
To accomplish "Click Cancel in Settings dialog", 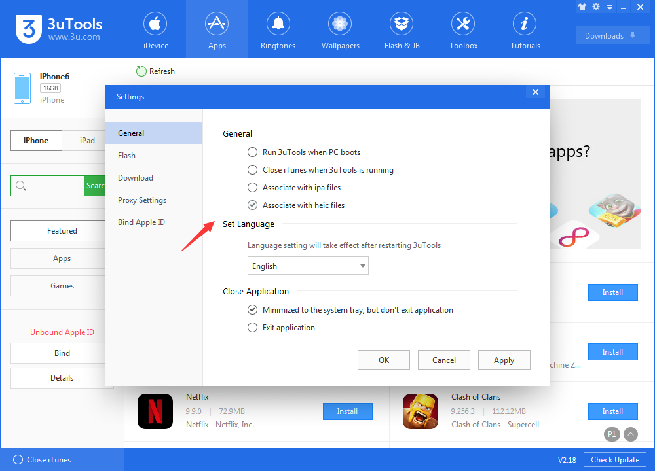I will (x=443, y=360).
